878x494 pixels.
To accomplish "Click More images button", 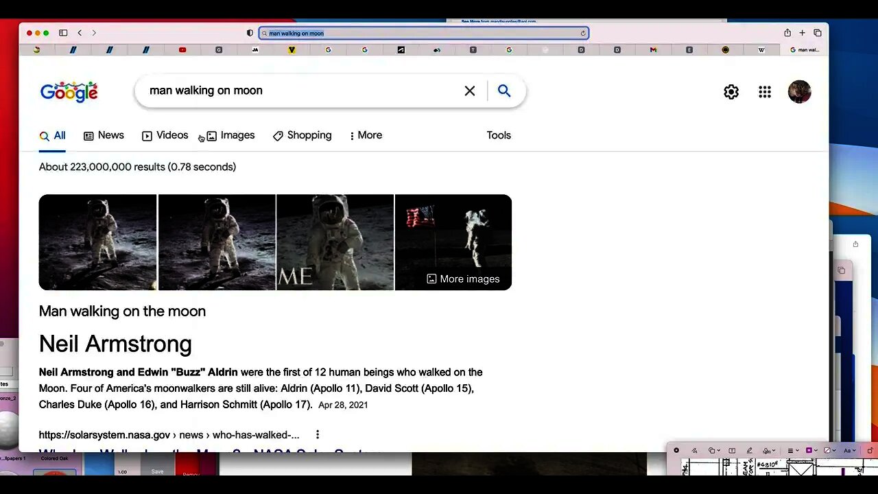I will point(463,279).
